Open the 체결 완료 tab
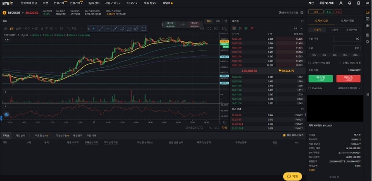The image size is (372, 181). coord(78,136)
